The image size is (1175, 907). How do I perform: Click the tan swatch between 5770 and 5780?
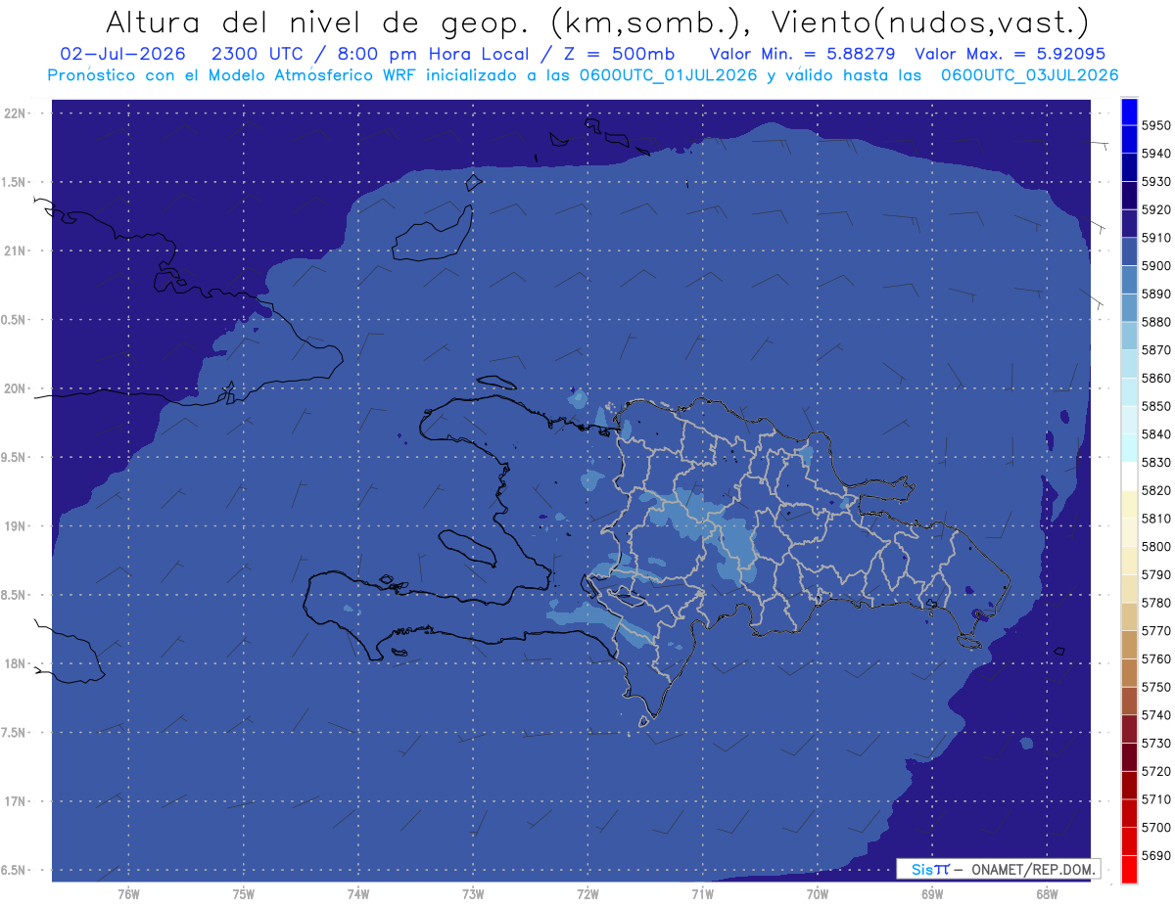1129,616
